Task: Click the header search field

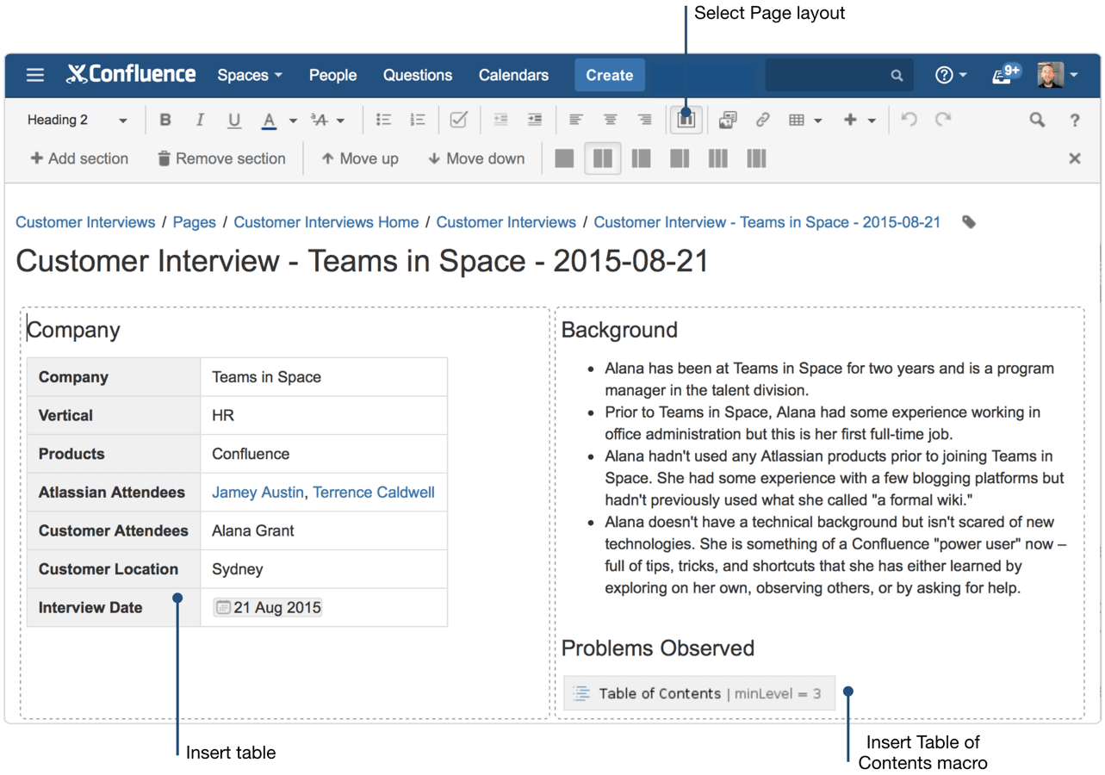Action: 838,75
